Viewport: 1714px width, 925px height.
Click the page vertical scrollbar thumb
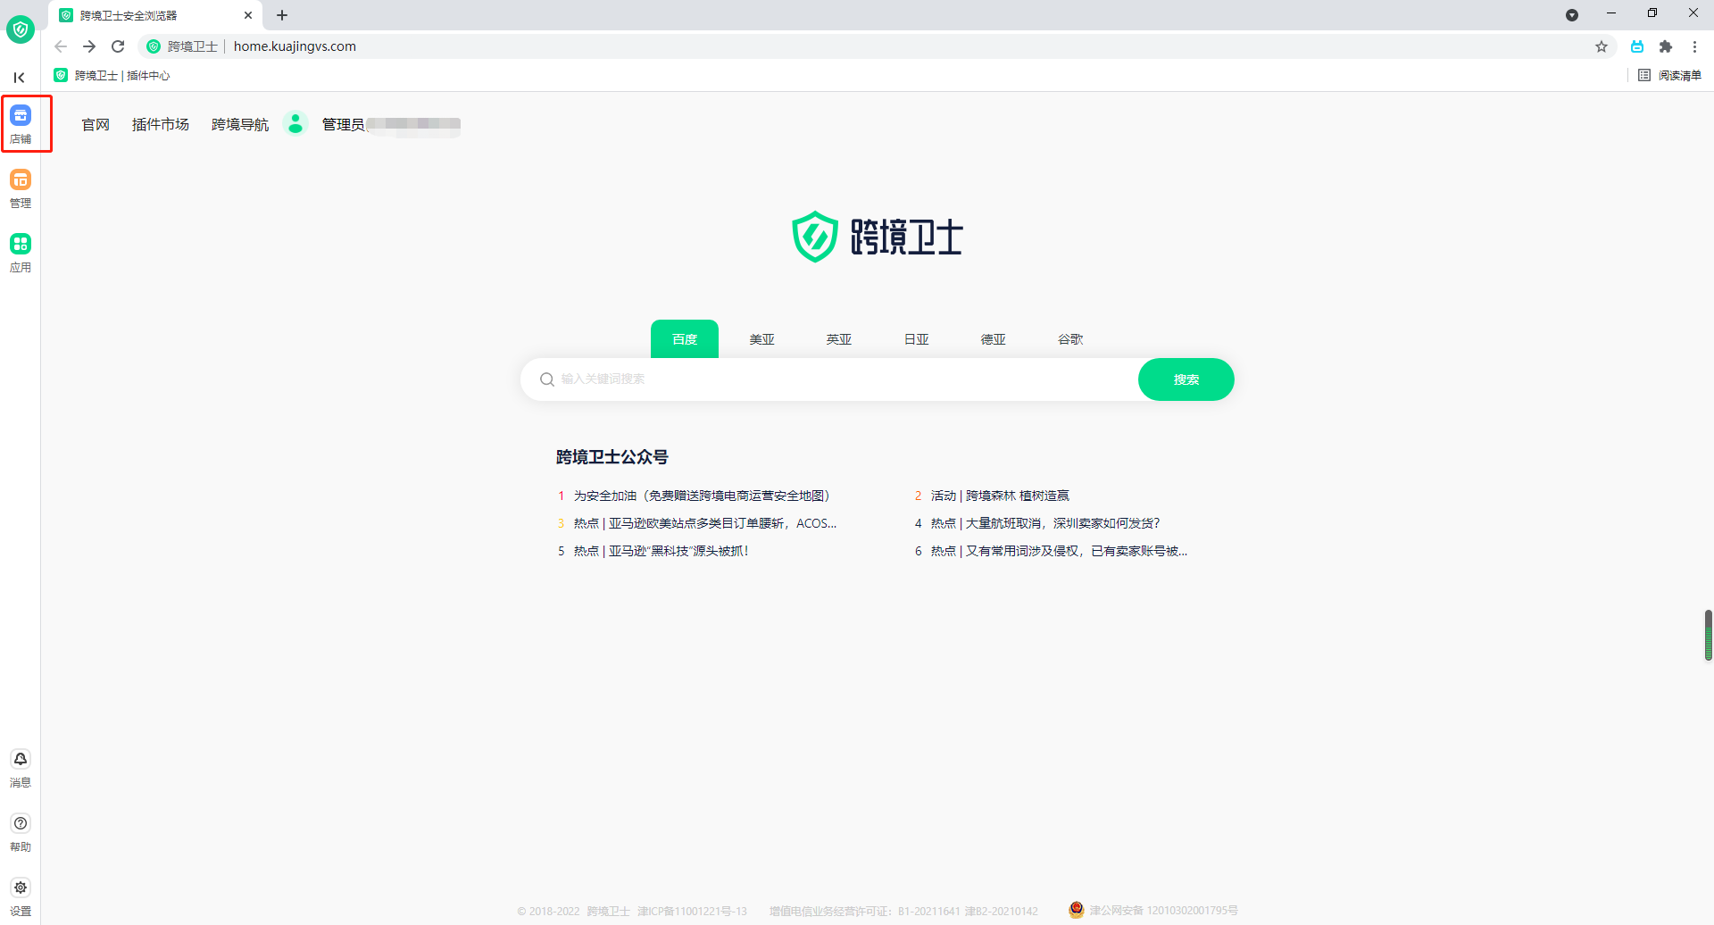[1709, 635]
